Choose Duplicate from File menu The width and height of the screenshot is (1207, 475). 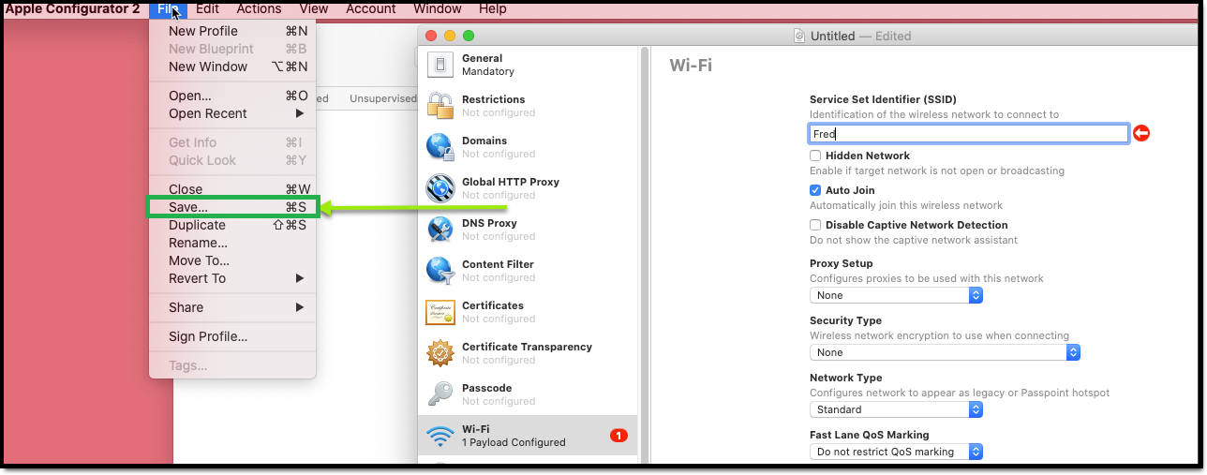pyautogui.click(x=232, y=225)
